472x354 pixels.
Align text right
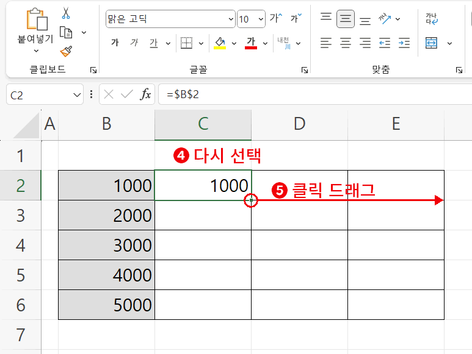[x=365, y=43]
